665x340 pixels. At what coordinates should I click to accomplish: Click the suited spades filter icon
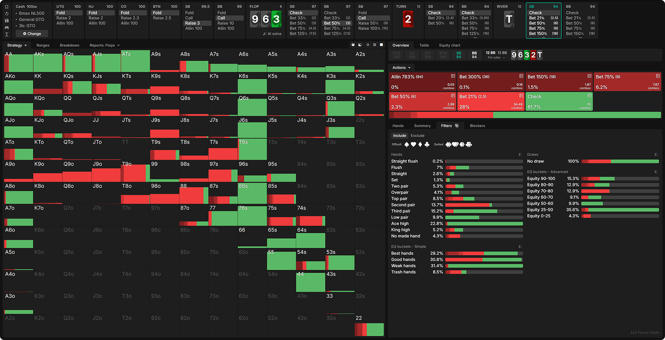[x=448, y=144]
